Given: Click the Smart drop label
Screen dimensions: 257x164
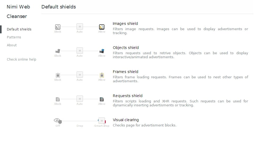Looking at the screenshot, I should 102,126.
